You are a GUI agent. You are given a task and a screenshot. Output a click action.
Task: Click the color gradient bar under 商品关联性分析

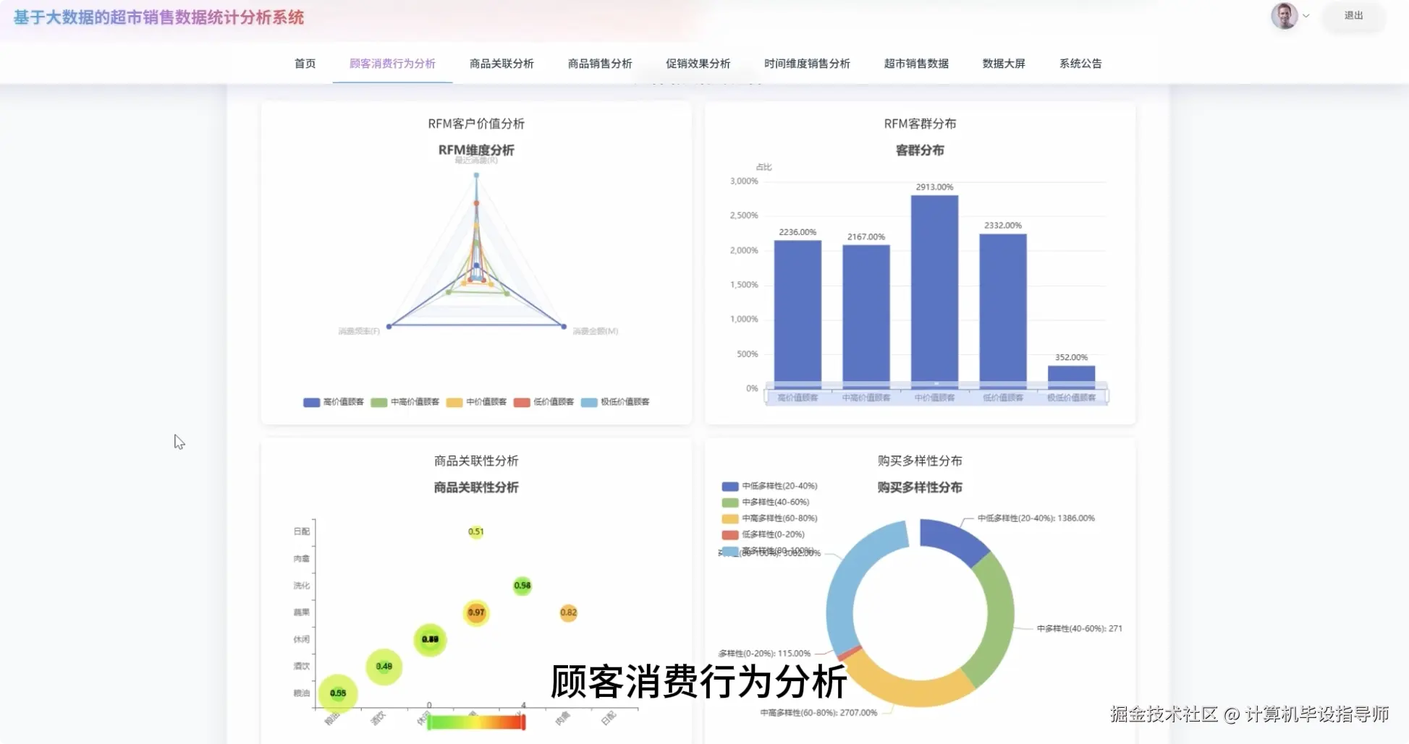475,721
